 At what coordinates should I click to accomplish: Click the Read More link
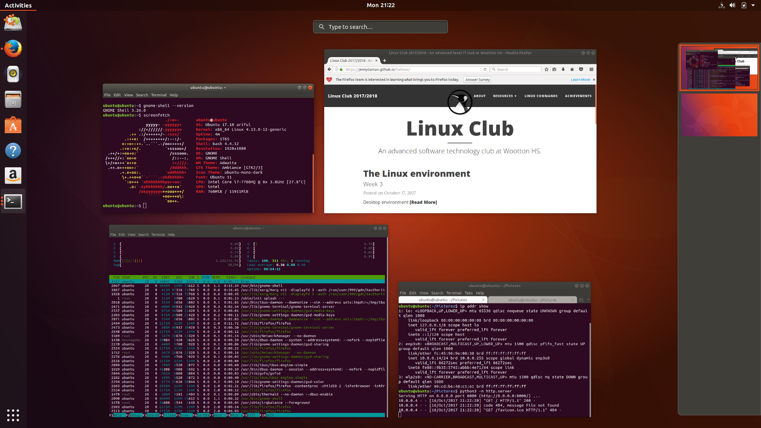[423, 202]
